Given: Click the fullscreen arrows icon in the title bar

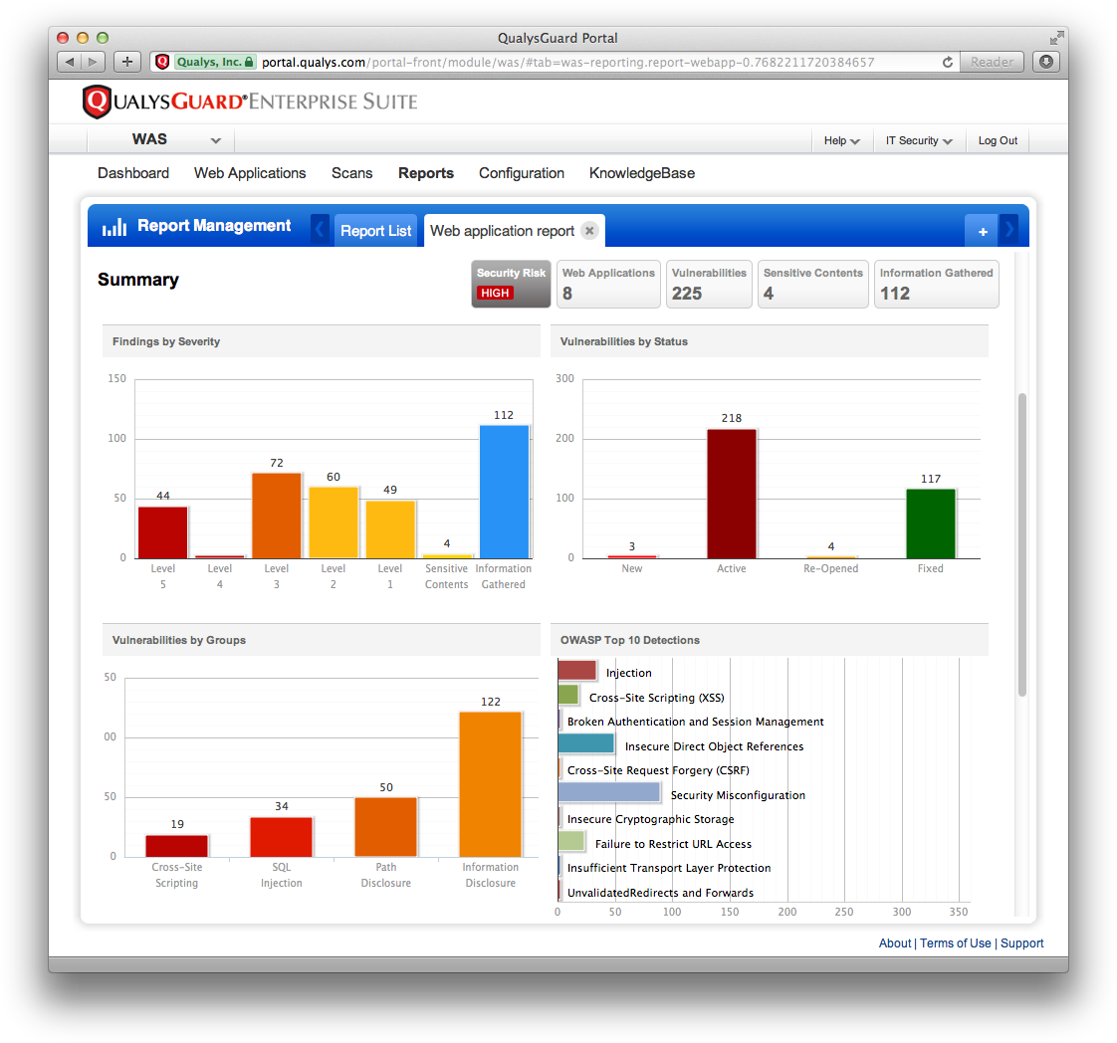Looking at the screenshot, I should coord(1056,38).
